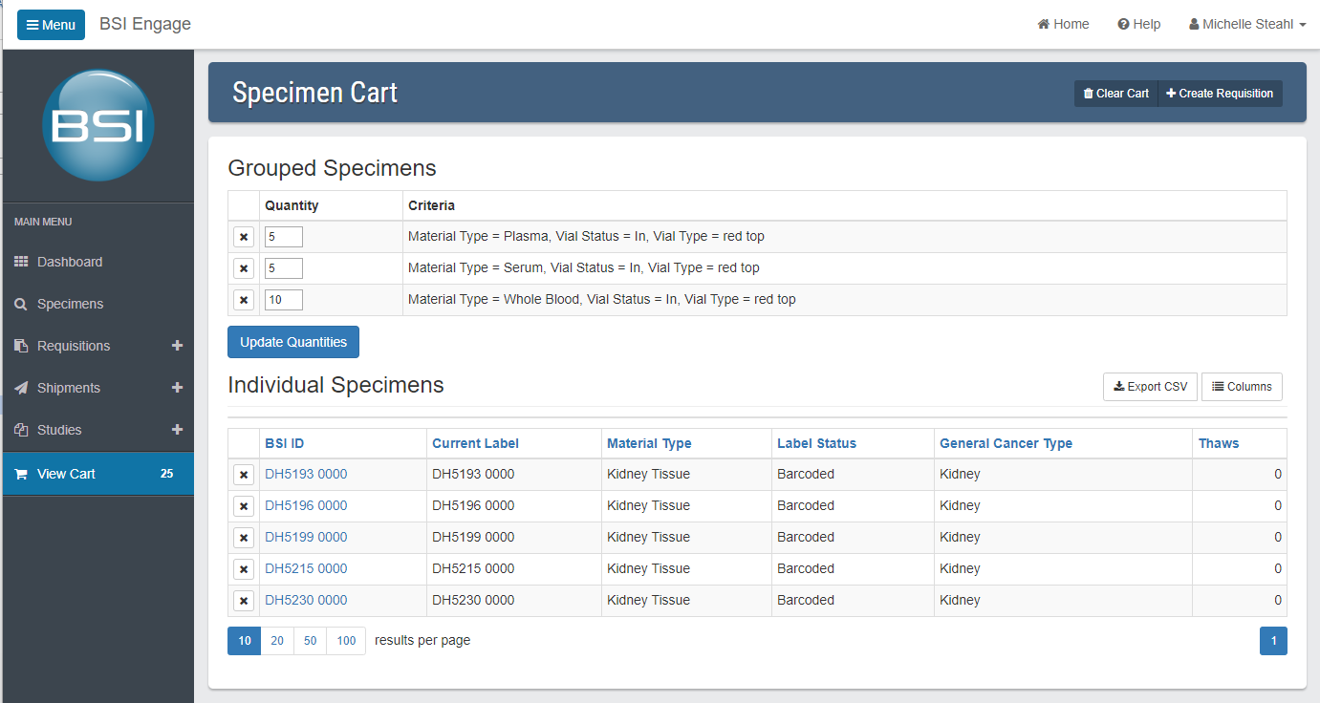Expand the Shipments plus icon
The image size is (1320, 703).
(x=177, y=388)
